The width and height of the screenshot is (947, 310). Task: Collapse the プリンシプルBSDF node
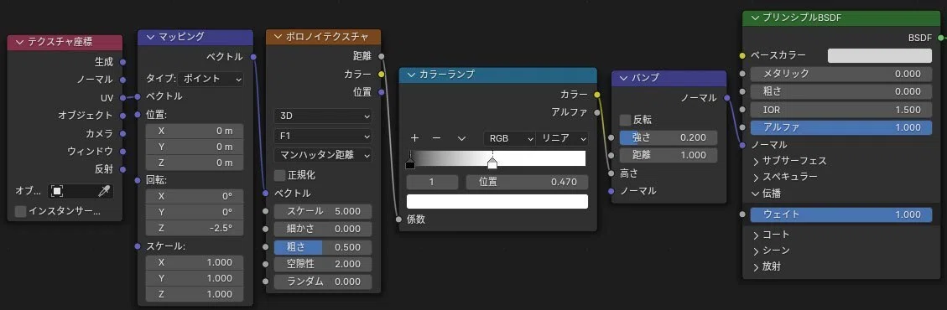click(x=754, y=18)
